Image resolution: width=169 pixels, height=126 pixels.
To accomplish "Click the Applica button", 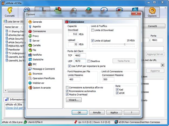I will tap(114, 113).
